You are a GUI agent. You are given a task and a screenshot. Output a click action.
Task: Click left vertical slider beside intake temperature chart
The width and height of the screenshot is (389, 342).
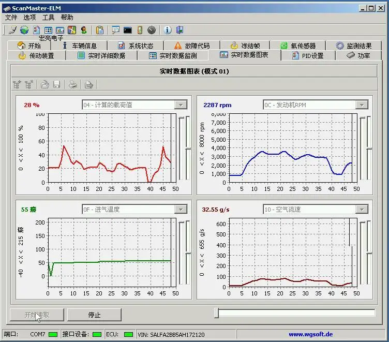tap(182, 252)
